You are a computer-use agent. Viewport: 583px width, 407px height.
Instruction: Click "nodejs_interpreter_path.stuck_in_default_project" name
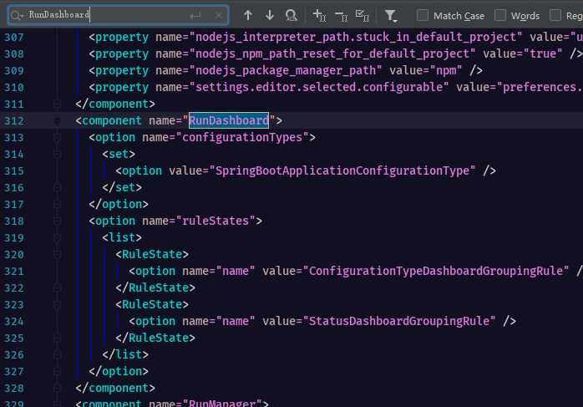point(356,37)
